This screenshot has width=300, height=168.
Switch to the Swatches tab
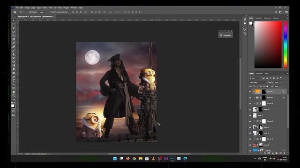tap(258, 18)
